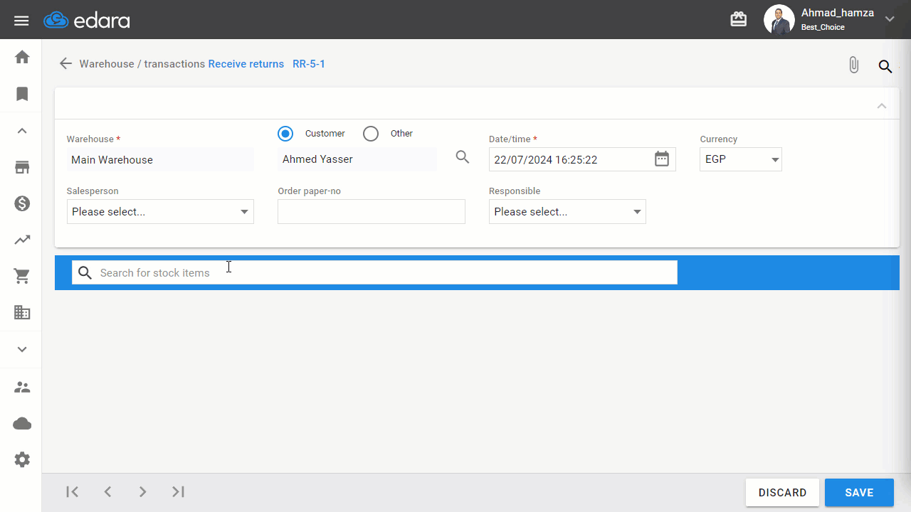This screenshot has height=512, width=911.
Task: Open the finance dollar module in sidebar
Action: [22, 204]
